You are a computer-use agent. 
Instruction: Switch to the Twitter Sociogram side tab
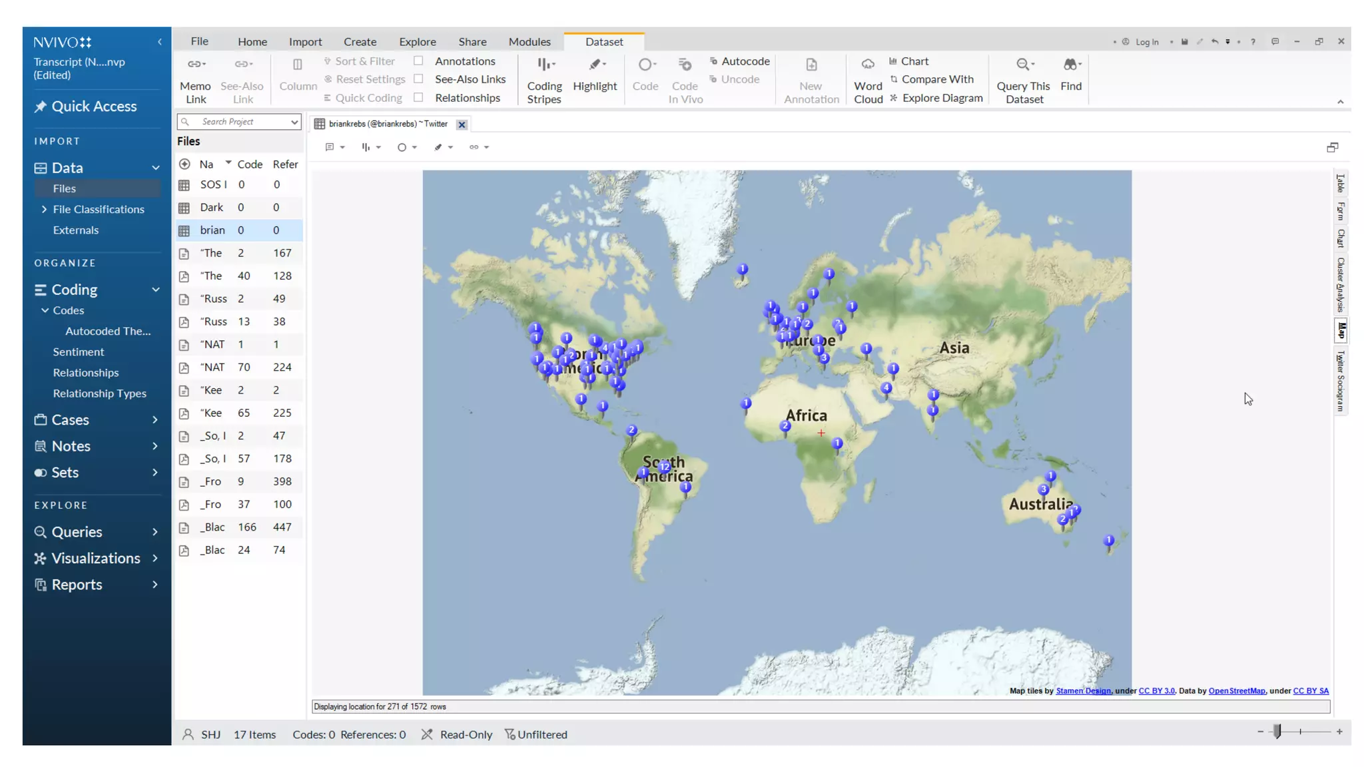tap(1341, 381)
